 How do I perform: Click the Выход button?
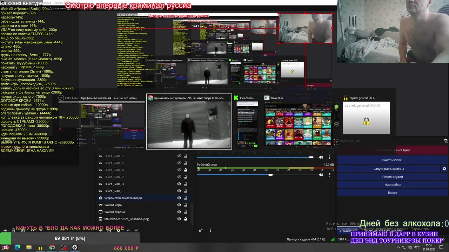tap(392, 193)
